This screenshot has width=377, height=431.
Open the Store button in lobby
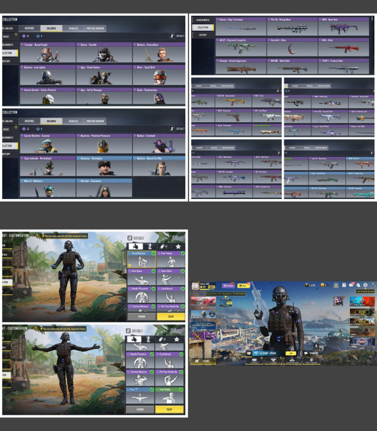[x=203, y=361]
